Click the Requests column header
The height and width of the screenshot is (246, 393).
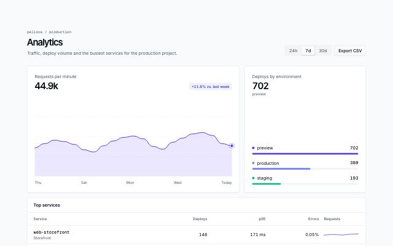[332, 219]
